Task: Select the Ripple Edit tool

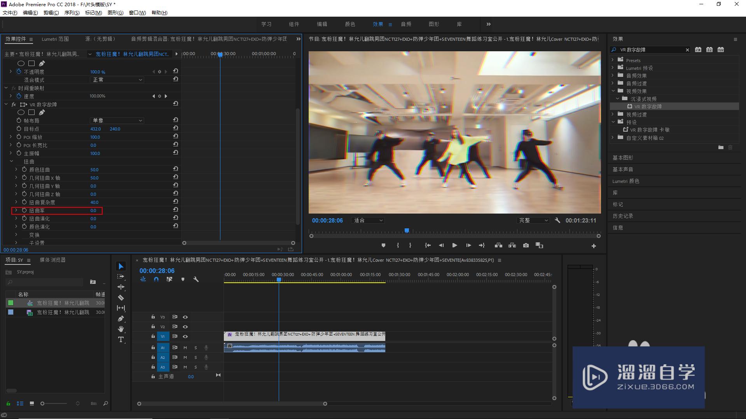Action: (121, 287)
